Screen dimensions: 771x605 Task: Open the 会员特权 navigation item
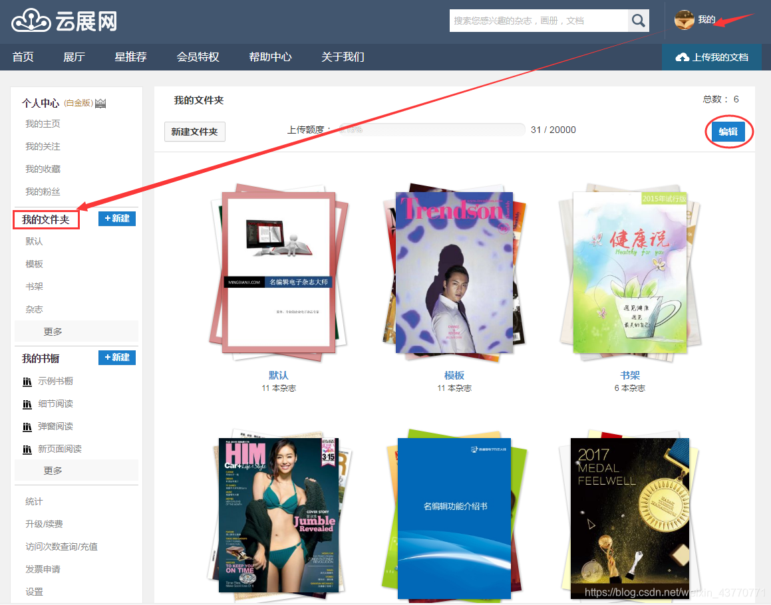pyautogui.click(x=198, y=57)
